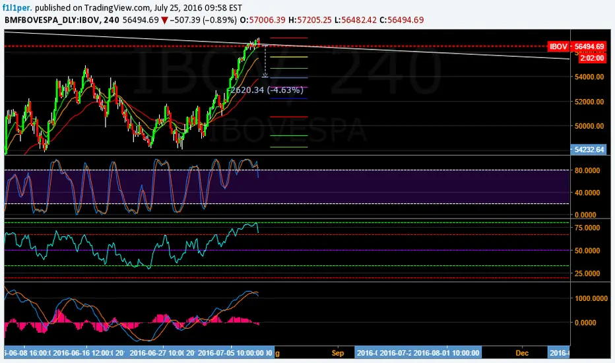Click the 50000.00 price axis label
The height and width of the screenshot is (363, 615).
[589, 126]
